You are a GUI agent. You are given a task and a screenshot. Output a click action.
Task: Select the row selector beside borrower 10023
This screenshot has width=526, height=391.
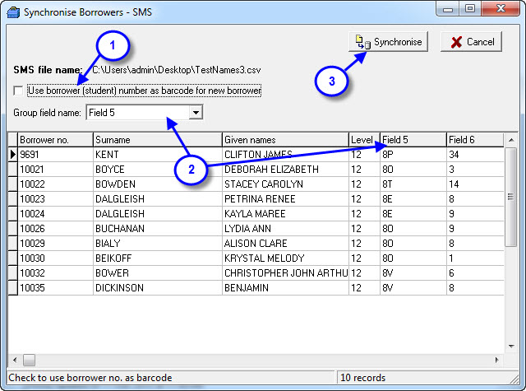(12, 198)
